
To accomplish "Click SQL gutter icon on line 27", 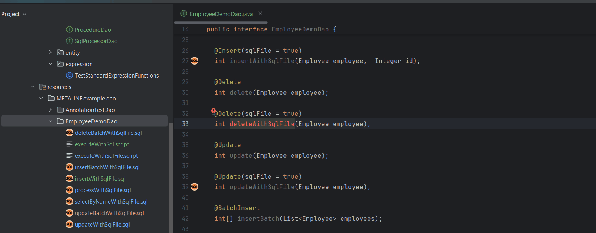I will 194,61.
